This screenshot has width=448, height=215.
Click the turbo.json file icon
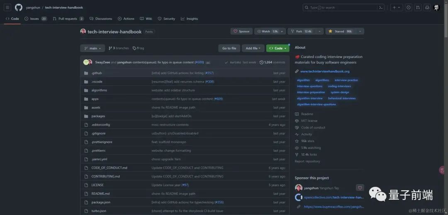(86, 211)
